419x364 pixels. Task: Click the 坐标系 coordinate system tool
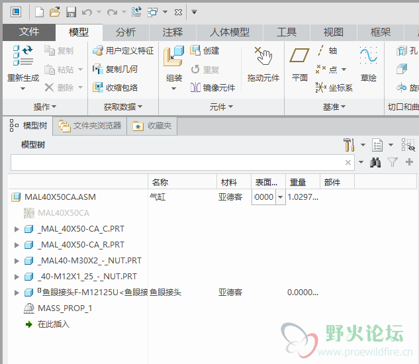coord(334,87)
